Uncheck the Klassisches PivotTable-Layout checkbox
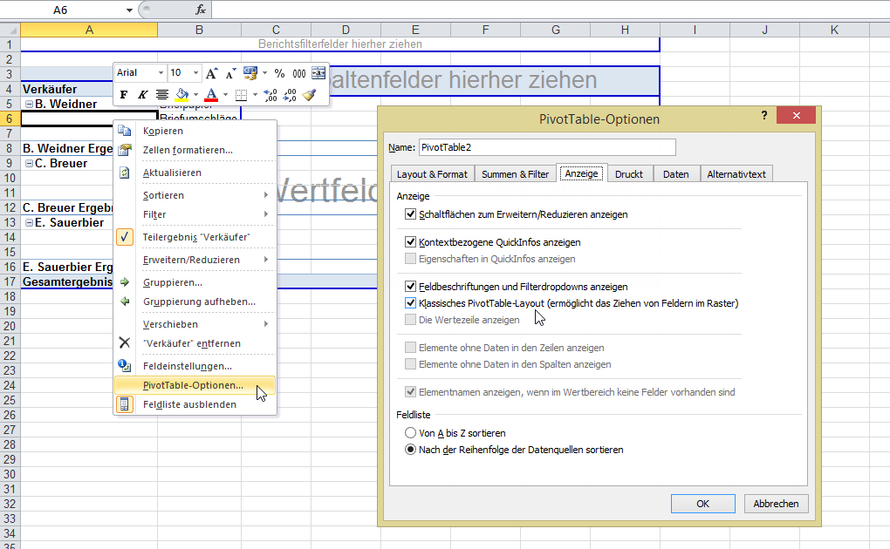The image size is (890, 549). pyautogui.click(x=411, y=303)
